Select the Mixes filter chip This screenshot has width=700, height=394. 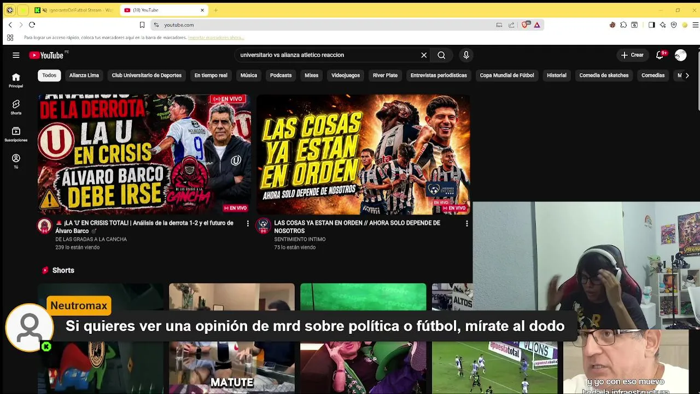tap(311, 76)
